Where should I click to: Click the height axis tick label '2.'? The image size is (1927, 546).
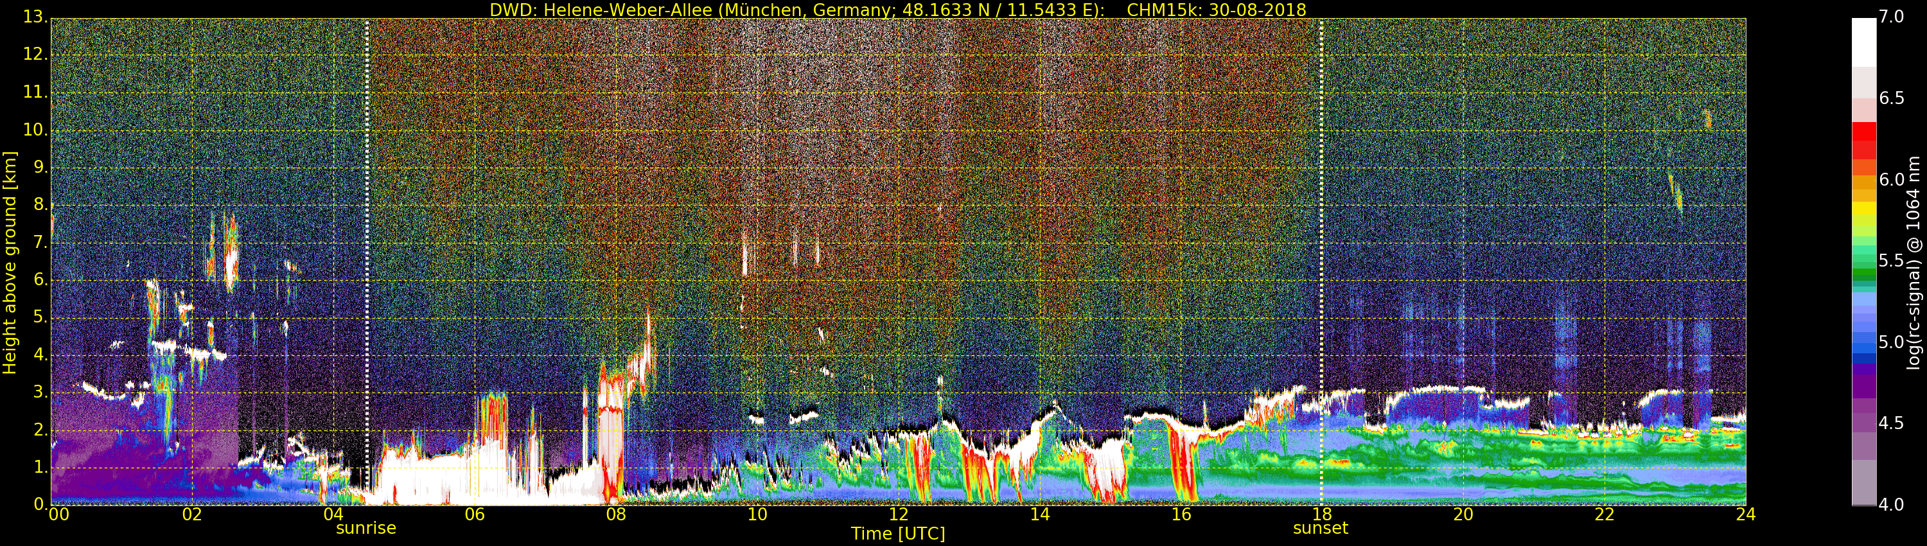pyautogui.click(x=40, y=429)
